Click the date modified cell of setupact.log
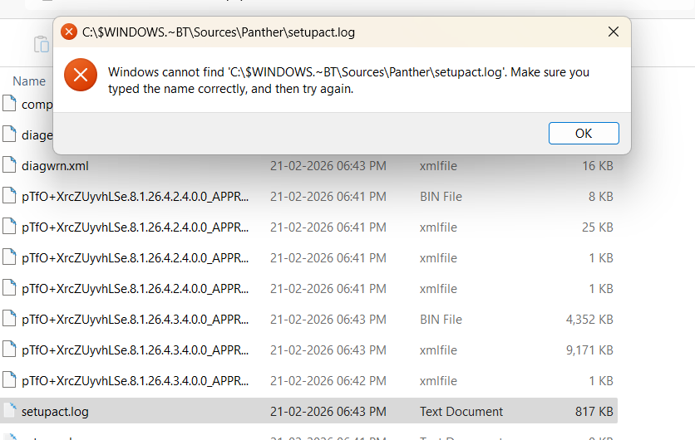Image resolution: width=695 pixels, height=440 pixels. click(x=328, y=412)
